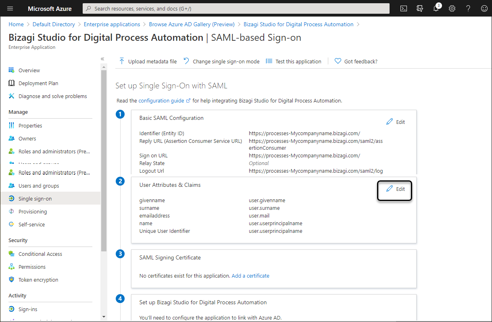Go to Browse Azure AD Gallery (Preview) breadcrumb
This screenshot has height=322, width=492.
pos(192,24)
